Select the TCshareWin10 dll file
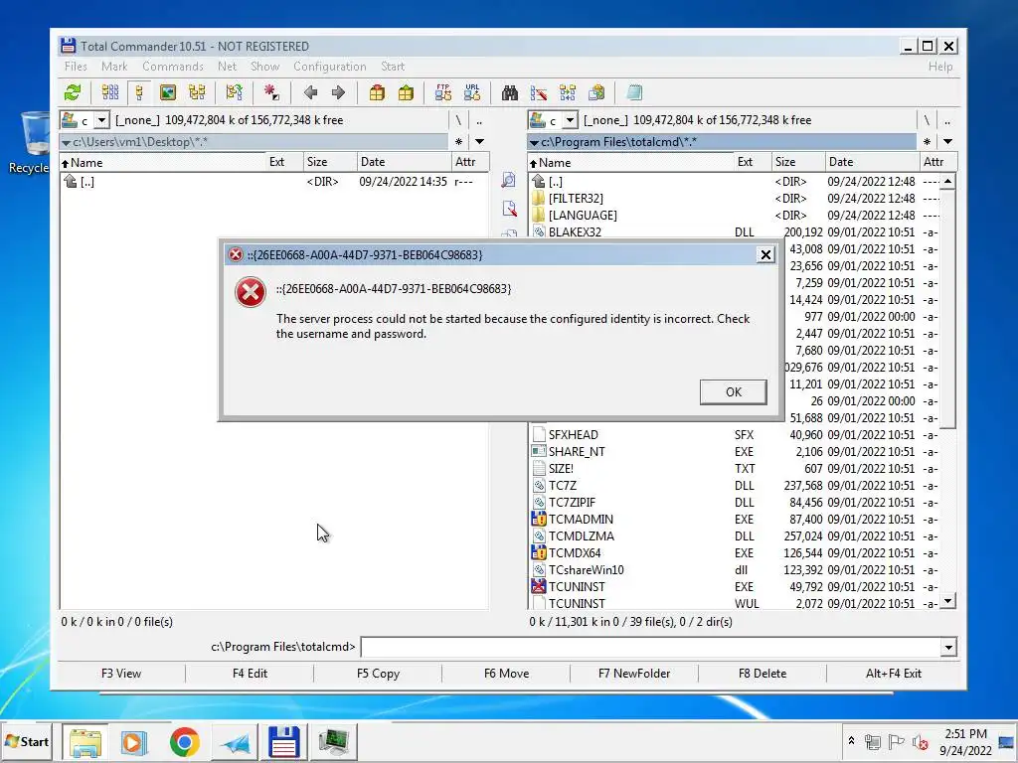Image resolution: width=1018 pixels, height=763 pixels. pyautogui.click(x=735, y=570)
